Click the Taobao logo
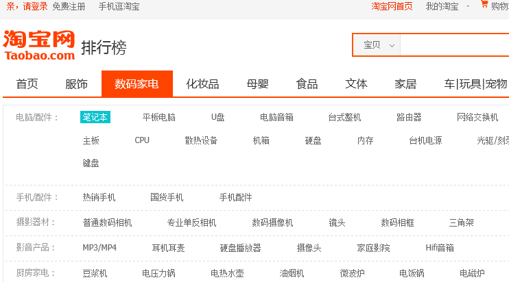Viewport: 509px width, 282px height. (38, 45)
